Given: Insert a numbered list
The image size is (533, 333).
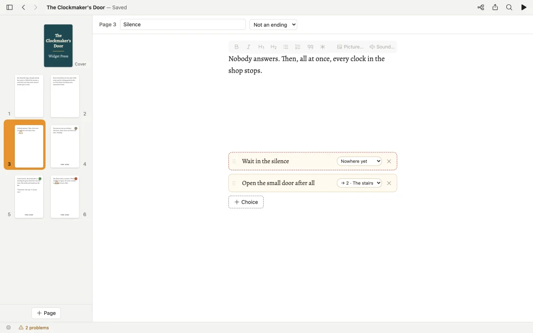Looking at the screenshot, I should tap(298, 47).
